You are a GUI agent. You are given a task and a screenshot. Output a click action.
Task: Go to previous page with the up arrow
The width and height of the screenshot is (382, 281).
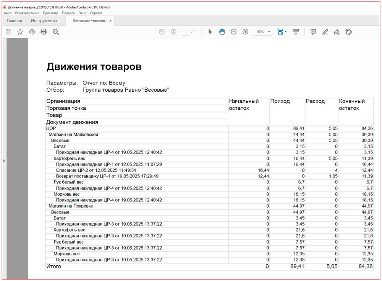[162, 32]
